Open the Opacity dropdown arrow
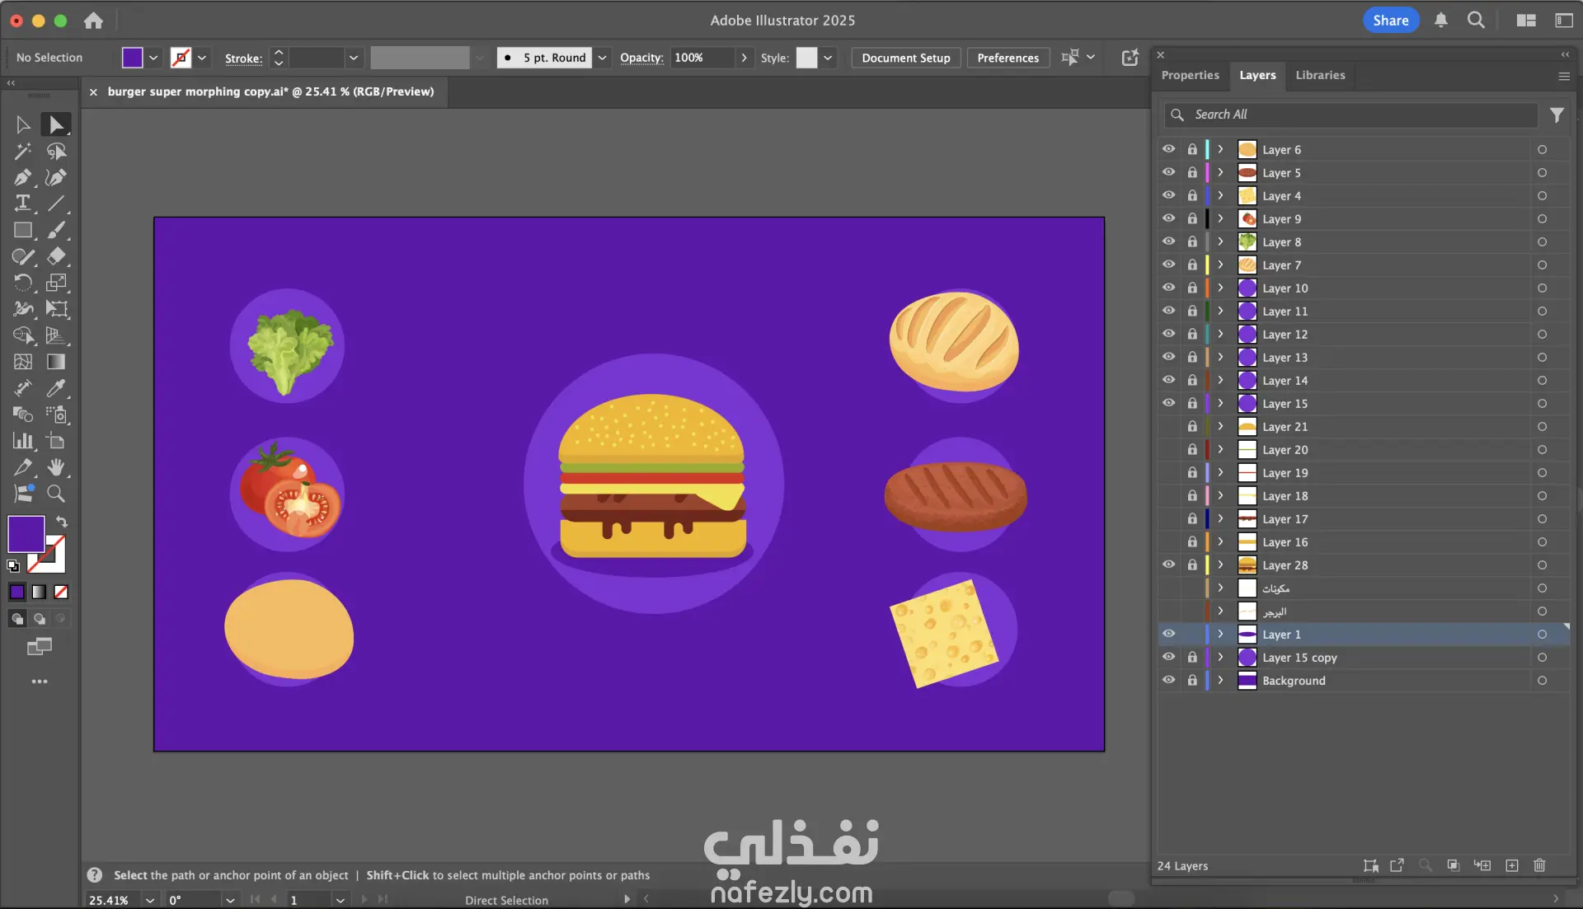Image resolution: width=1583 pixels, height=909 pixels. (744, 58)
